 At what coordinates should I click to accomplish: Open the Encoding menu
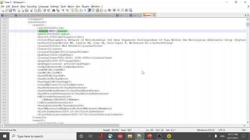(x=32, y=7)
